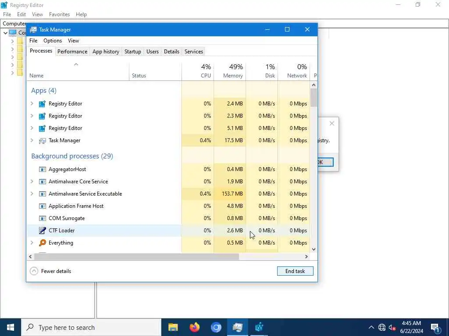This screenshot has width=449, height=336.
Task: Click the Antimalware Core Service icon
Action: (x=43, y=182)
